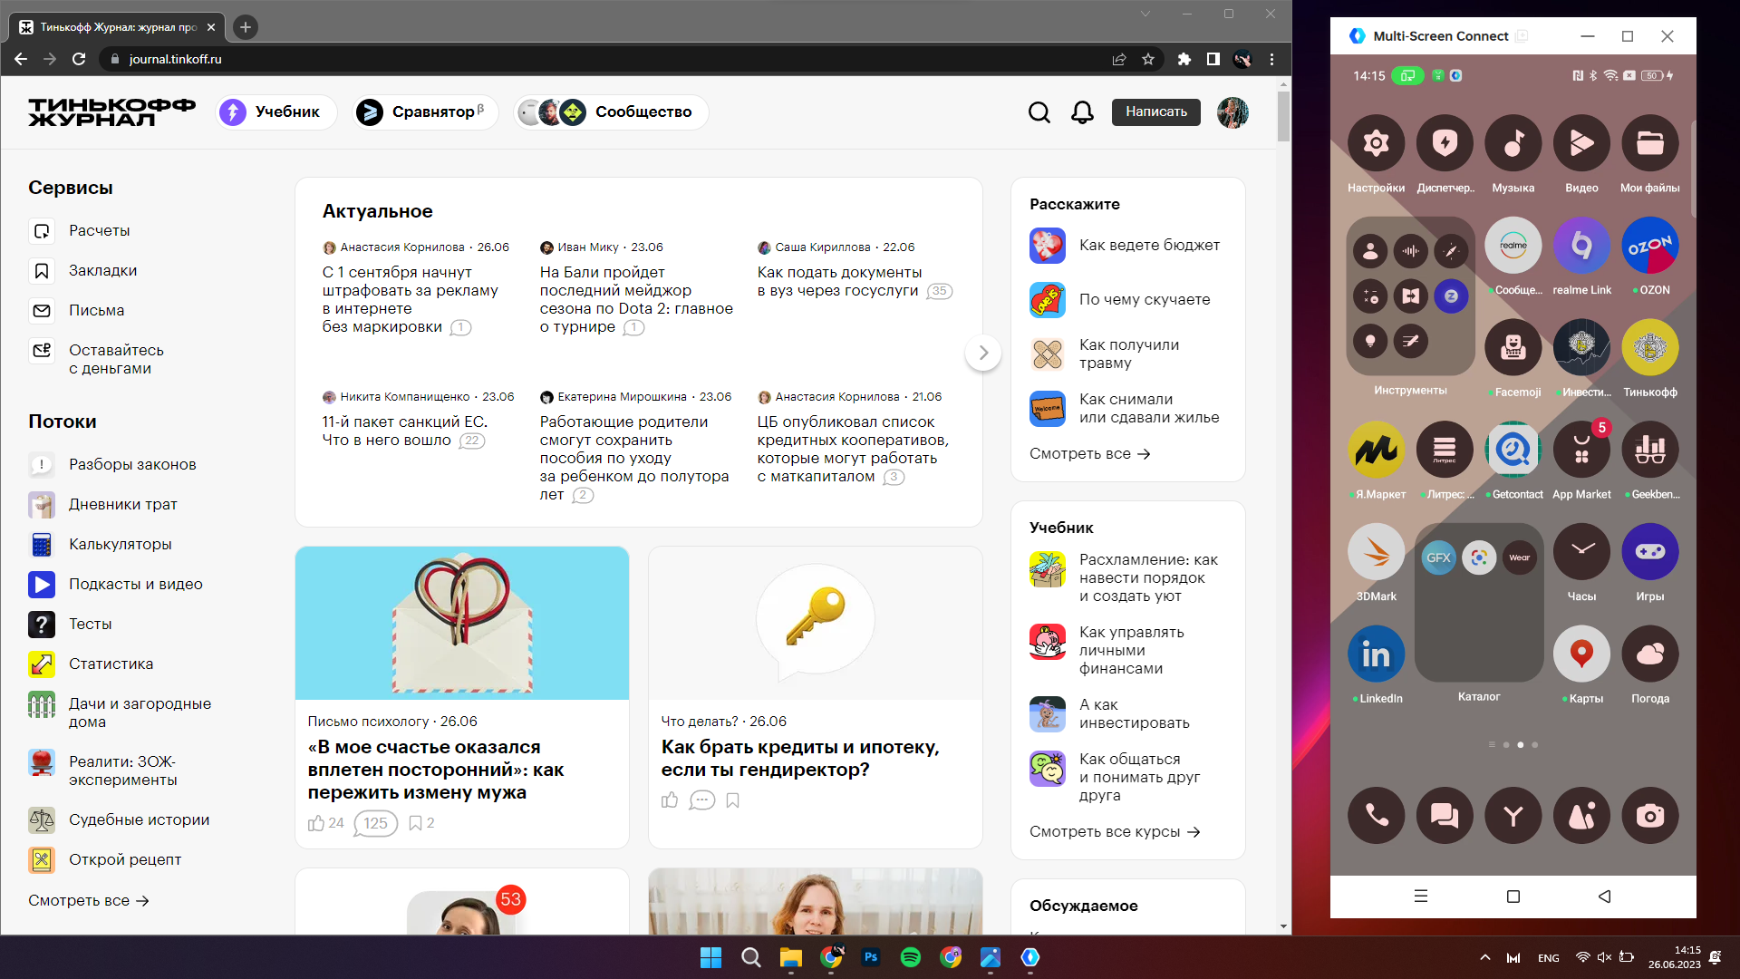Open Часы clock app on phone

point(1581,551)
